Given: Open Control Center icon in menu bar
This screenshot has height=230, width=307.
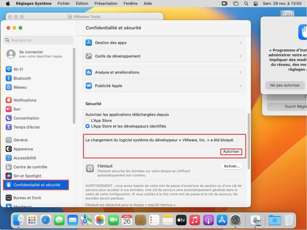Looking at the screenshot, I should 256,4.
